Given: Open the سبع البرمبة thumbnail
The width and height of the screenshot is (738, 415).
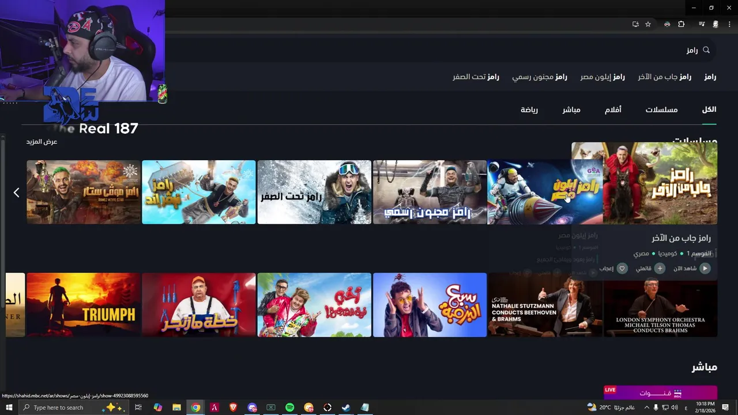Looking at the screenshot, I should click(430, 305).
